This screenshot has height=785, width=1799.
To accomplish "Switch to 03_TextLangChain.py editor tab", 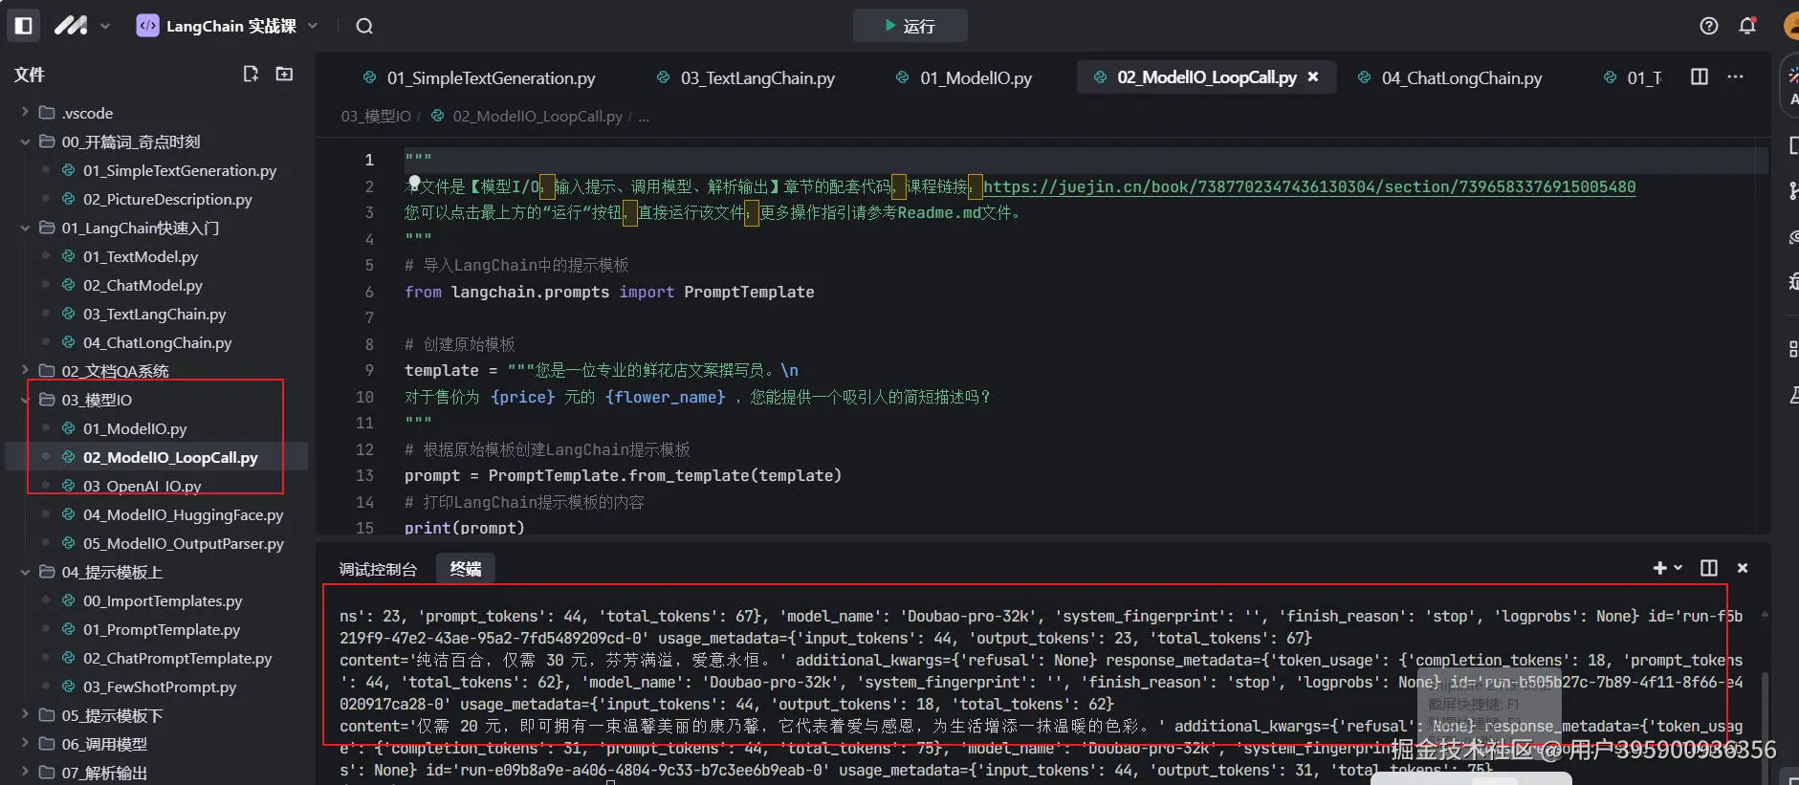I will (x=746, y=77).
